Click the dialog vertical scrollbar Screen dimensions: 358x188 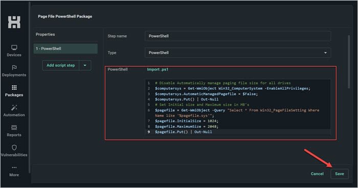(x=349, y=61)
